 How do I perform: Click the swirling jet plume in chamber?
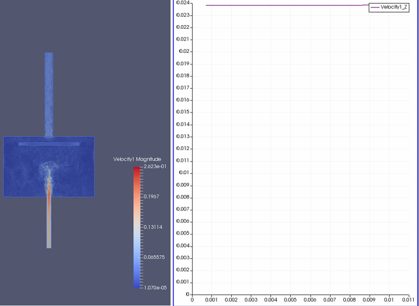(x=49, y=176)
